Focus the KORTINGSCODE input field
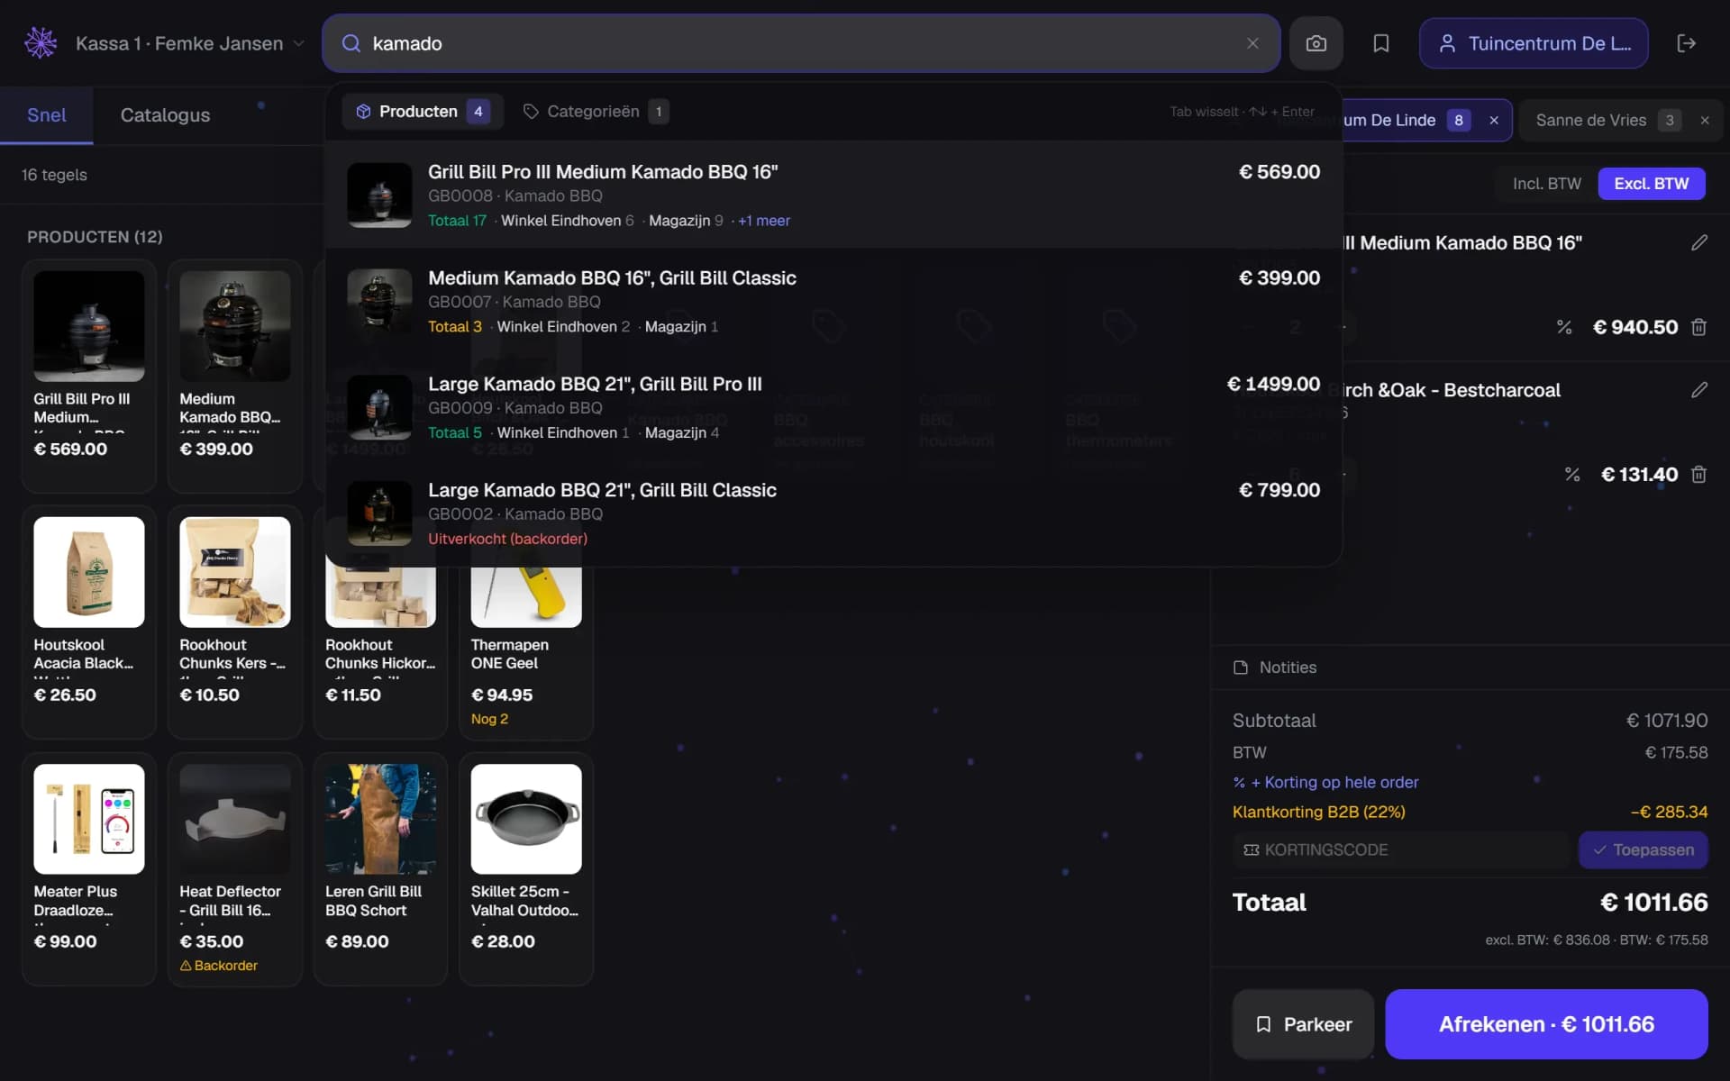The width and height of the screenshot is (1730, 1081). pyautogui.click(x=1401, y=850)
